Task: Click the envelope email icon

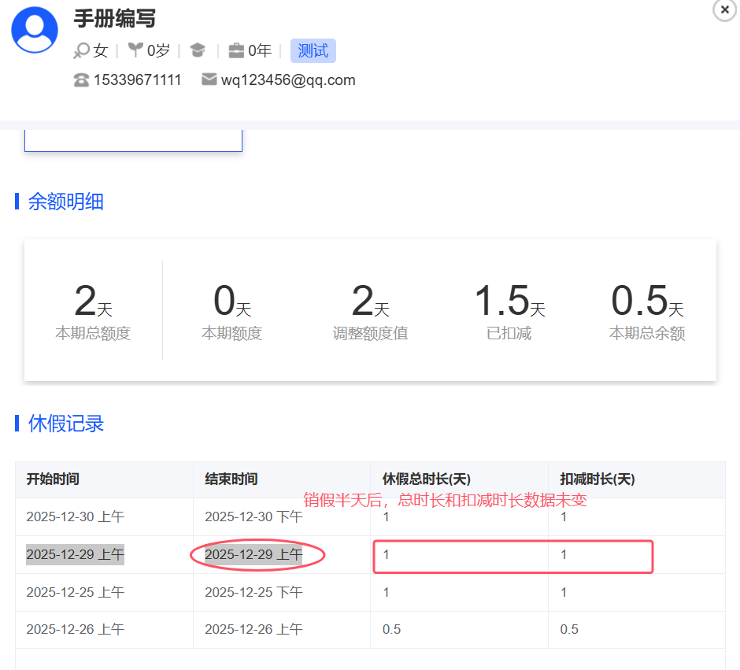Action: pyautogui.click(x=209, y=80)
